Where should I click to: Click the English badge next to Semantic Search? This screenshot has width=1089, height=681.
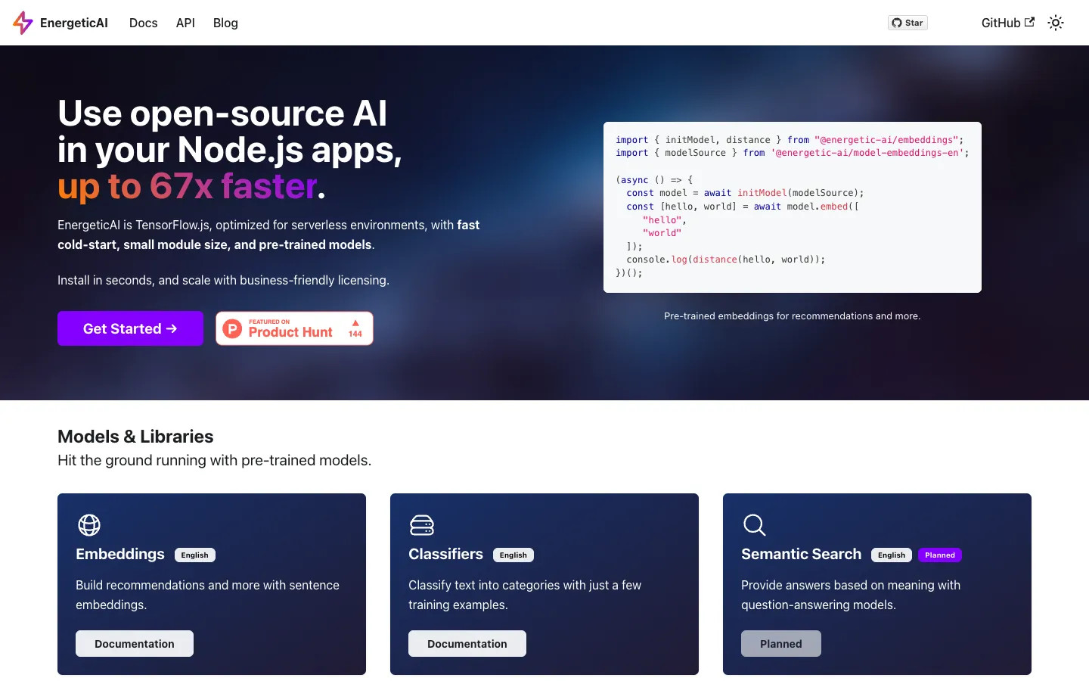[x=892, y=555]
